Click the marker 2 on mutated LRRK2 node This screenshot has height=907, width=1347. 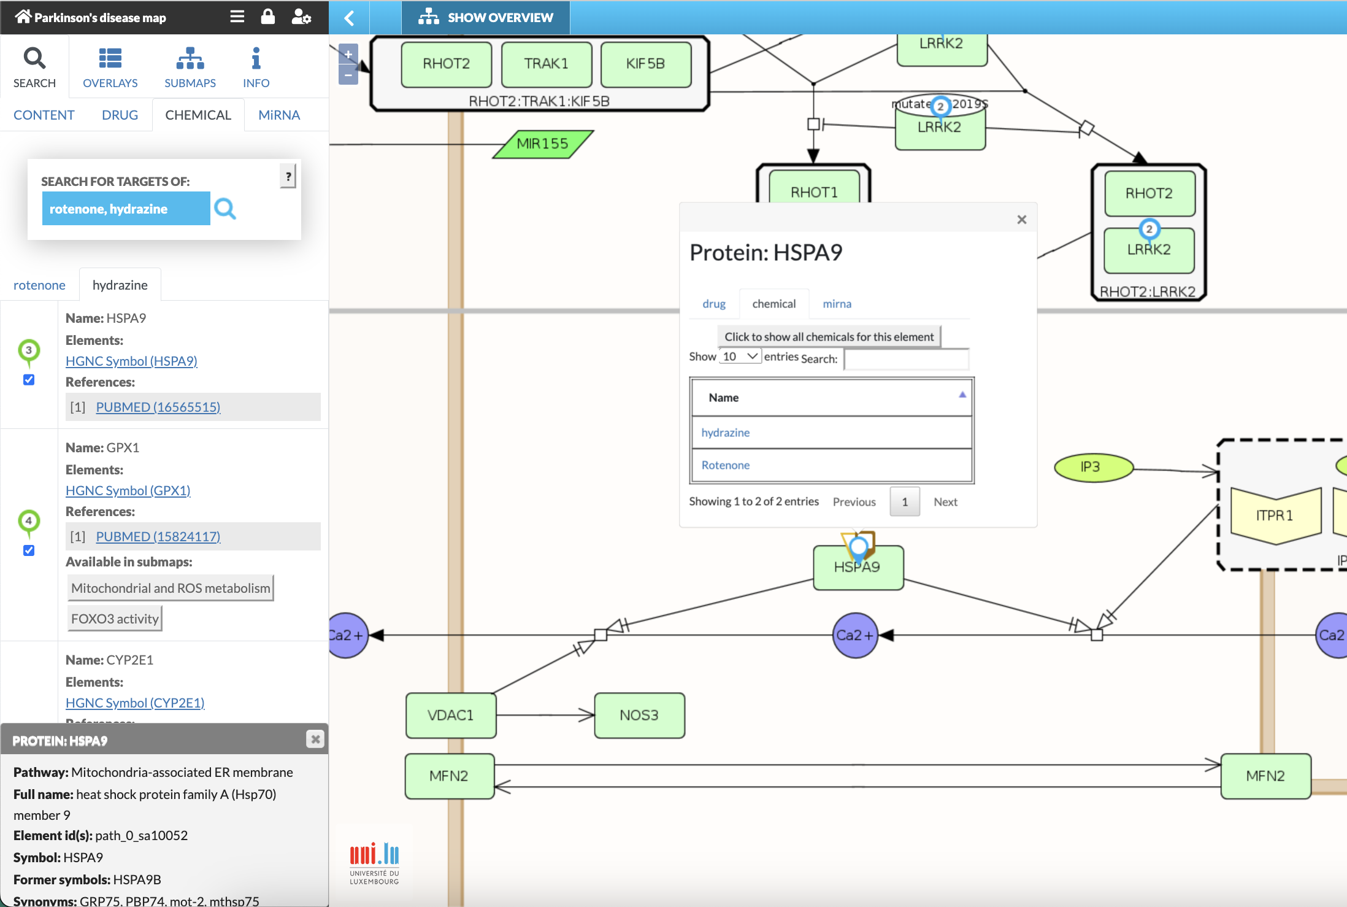(x=940, y=107)
